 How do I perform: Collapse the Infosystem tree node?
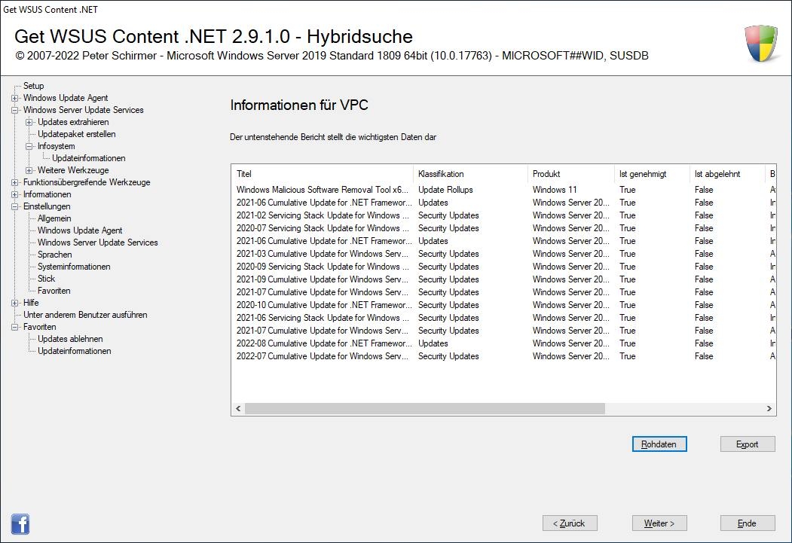29,146
